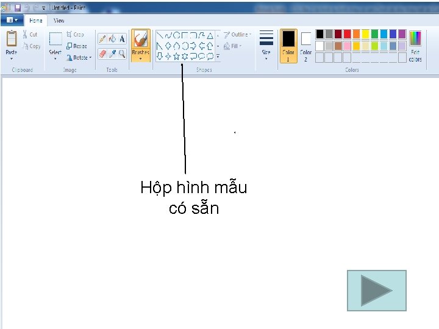The height and width of the screenshot is (329, 439).
Task: Click the Copy button
Action: click(31, 46)
